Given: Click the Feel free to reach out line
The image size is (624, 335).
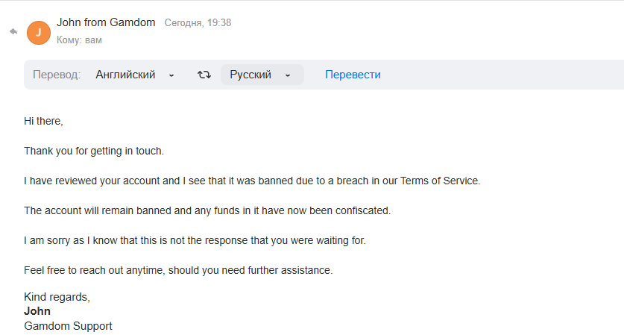Looking at the screenshot, I should tap(178, 271).
